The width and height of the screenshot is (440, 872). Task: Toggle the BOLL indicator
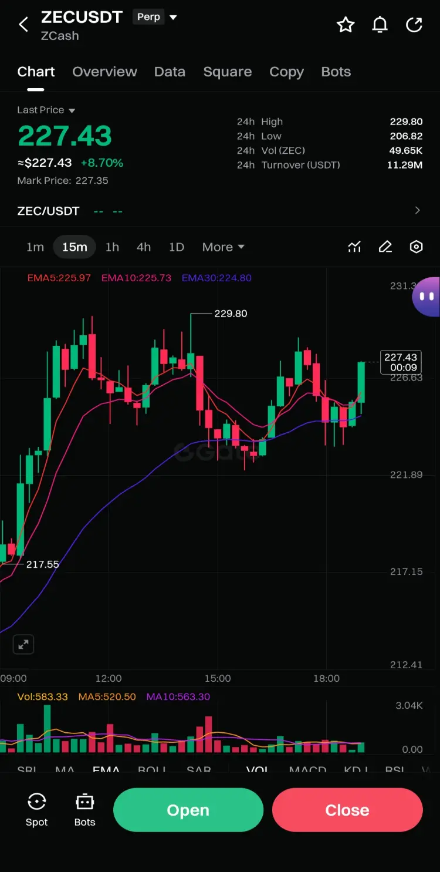(x=152, y=769)
